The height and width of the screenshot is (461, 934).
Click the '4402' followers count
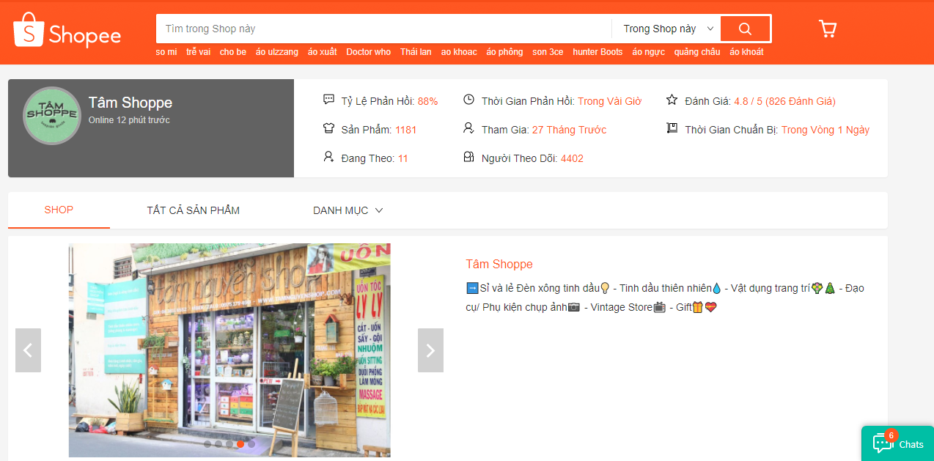point(572,158)
